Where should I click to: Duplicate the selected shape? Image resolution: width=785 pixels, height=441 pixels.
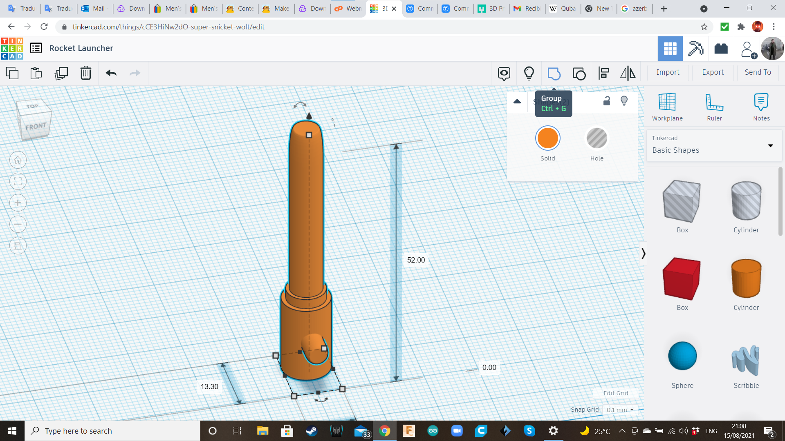tap(61, 73)
